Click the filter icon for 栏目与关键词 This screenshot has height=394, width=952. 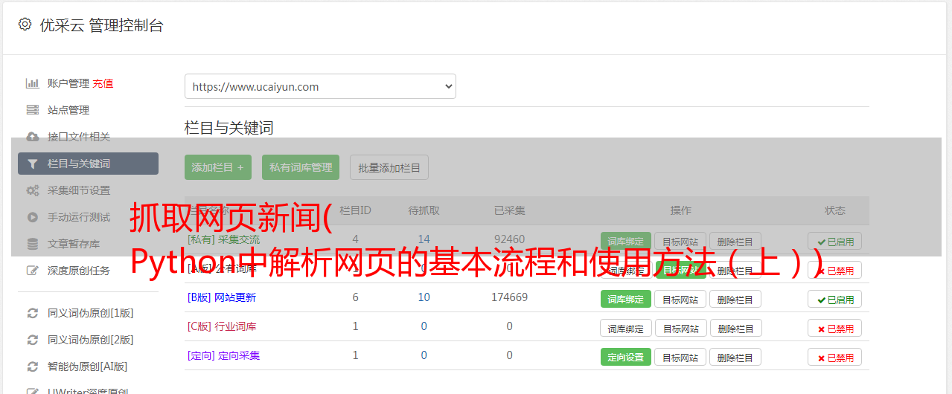33,164
